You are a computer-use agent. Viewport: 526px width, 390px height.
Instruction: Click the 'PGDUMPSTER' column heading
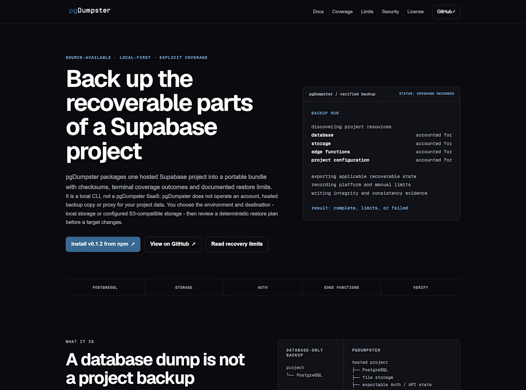click(366, 350)
